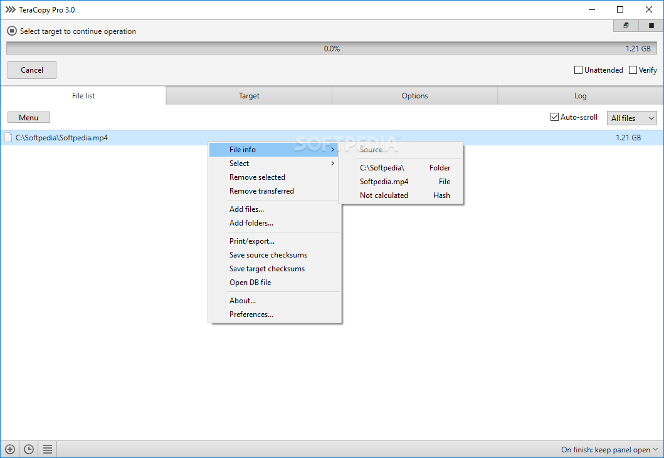The width and height of the screenshot is (664, 458).
Task: Click the Select target to continue operation text
Action: point(78,31)
